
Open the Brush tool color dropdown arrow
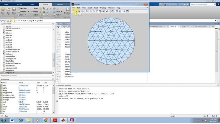[109, 11]
